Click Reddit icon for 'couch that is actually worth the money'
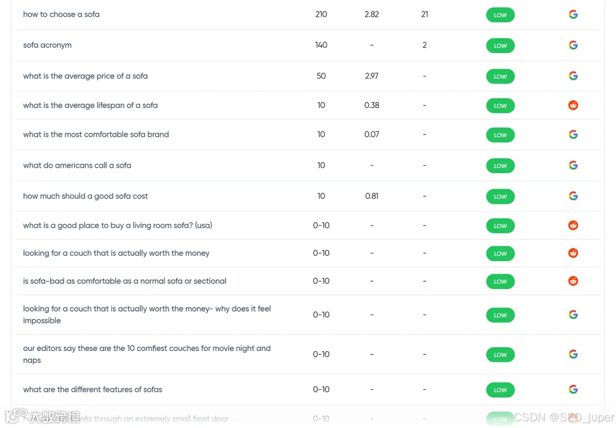Screen dimensions: 616x428 click(x=573, y=253)
